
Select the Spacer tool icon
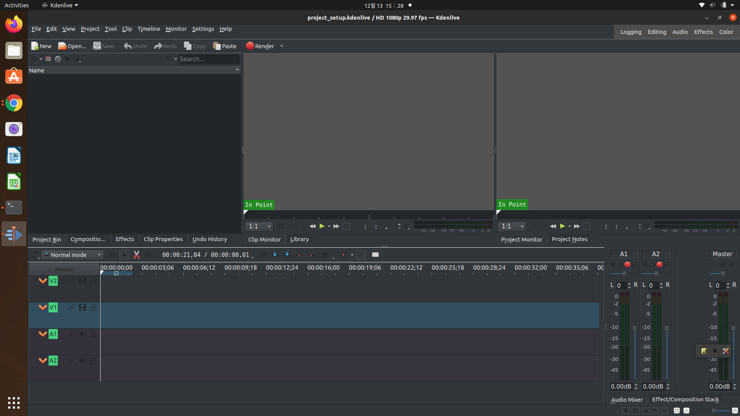click(148, 255)
